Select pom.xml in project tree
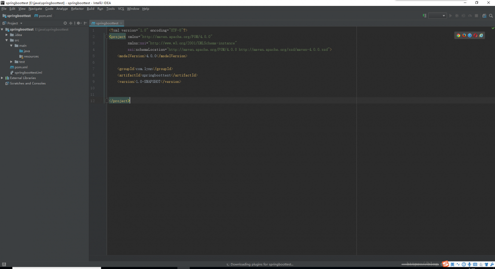This screenshot has height=269, width=495. click(x=21, y=67)
